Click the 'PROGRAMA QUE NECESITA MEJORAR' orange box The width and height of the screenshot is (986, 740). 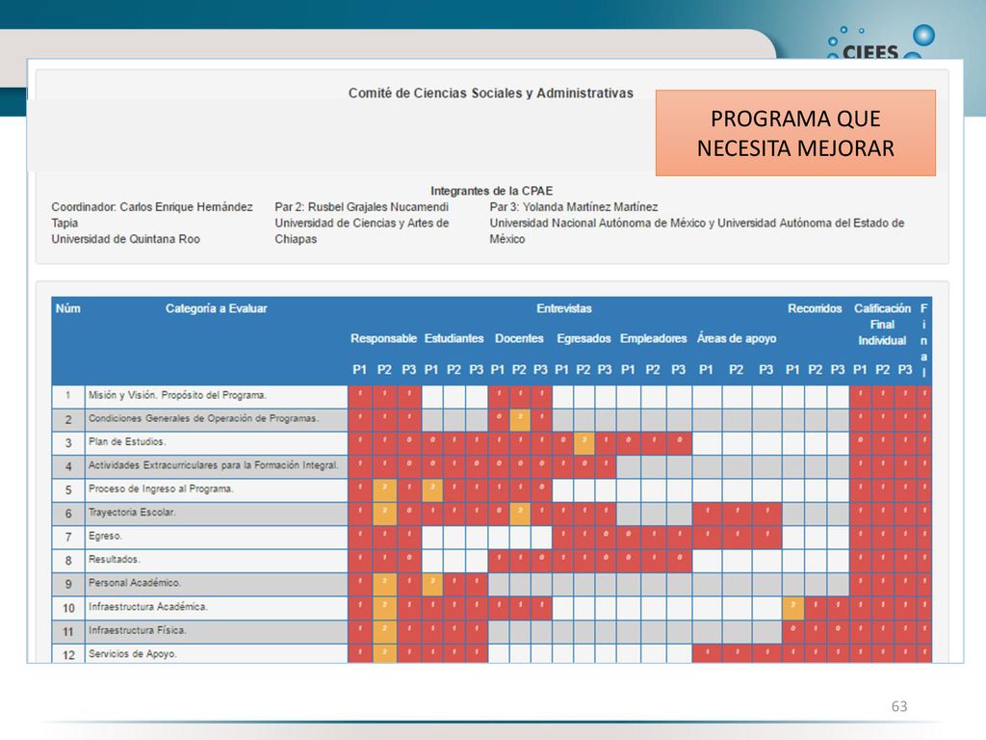pyautogui.click(x=795, y=133)
